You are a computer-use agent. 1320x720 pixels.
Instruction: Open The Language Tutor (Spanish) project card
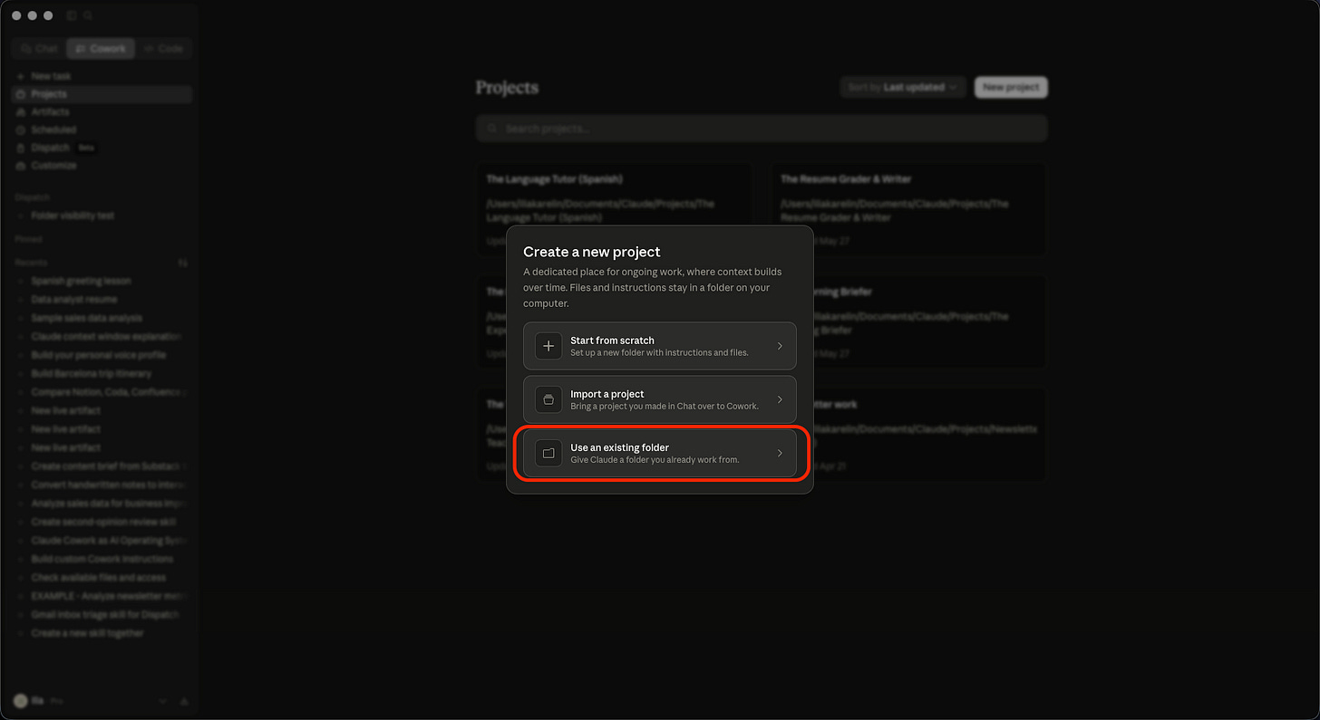click(614, 209)
